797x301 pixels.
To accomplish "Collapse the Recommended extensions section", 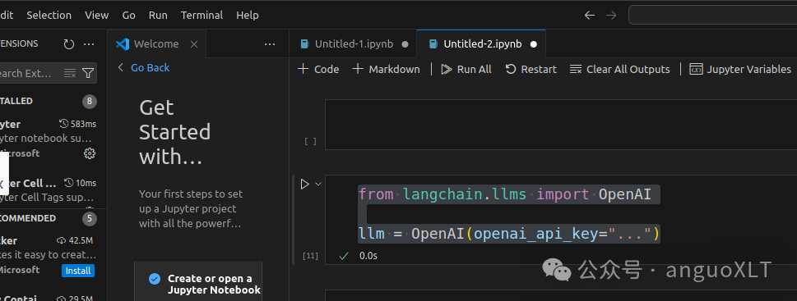I will (49, 218).
